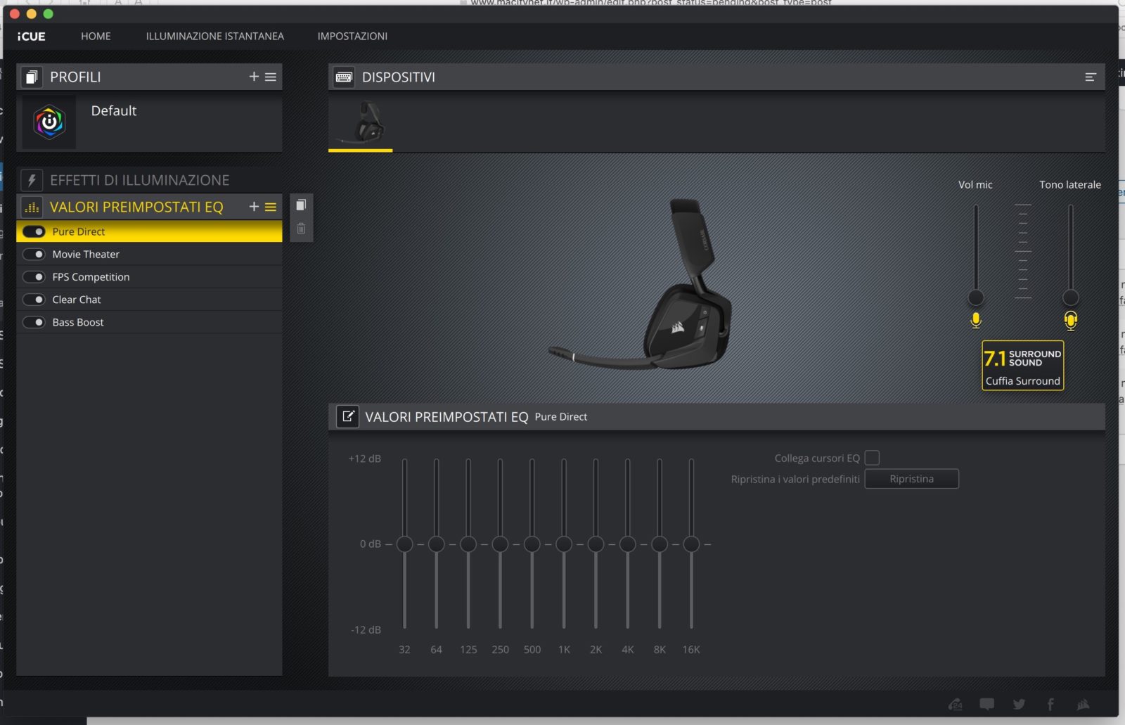Open the Profili hamburger menu

pyautogui.click(x=271, y=77)
